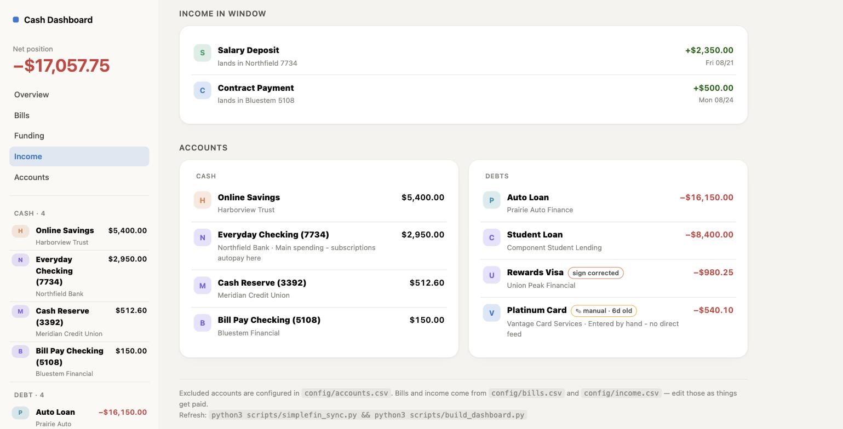Select the Income nav item

[79, 156]
